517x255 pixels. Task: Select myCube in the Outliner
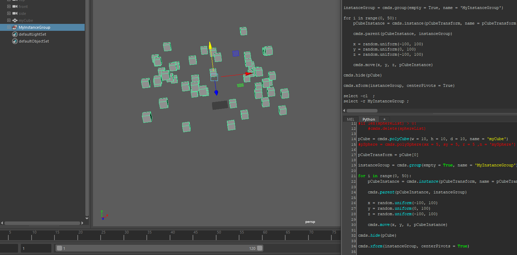pos(26,20)
